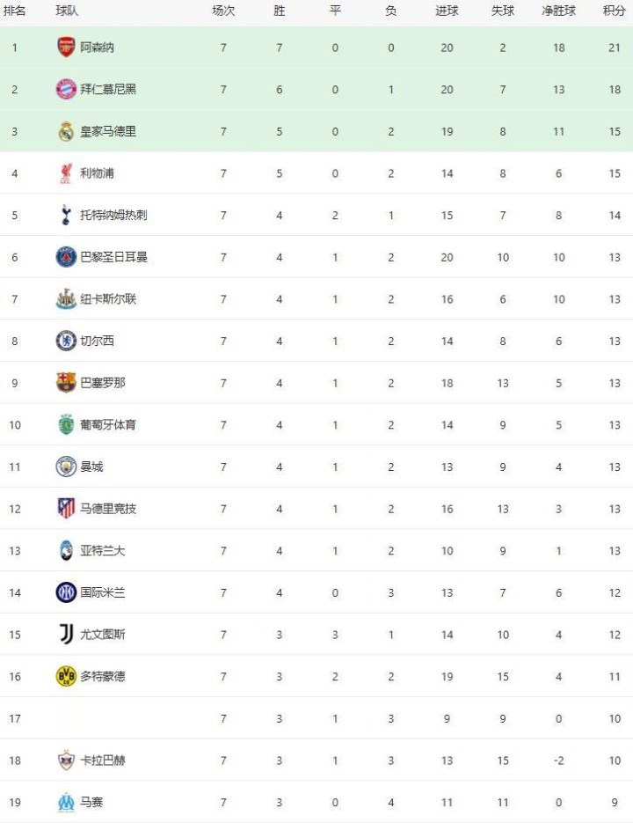This screenshot has width=633, height=823.
Task: Click the Barcelona club crest
Action: 66,383
